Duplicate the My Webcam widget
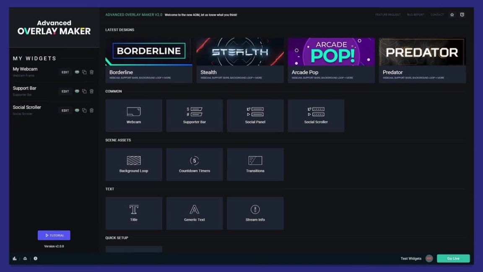The height and width of the screenshot is (272, 483). click(x=85, y=72)
